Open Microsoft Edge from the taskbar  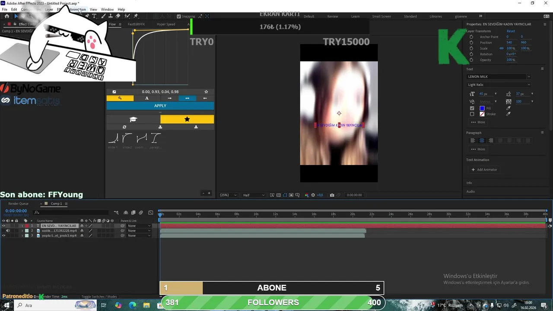point(133,305)
